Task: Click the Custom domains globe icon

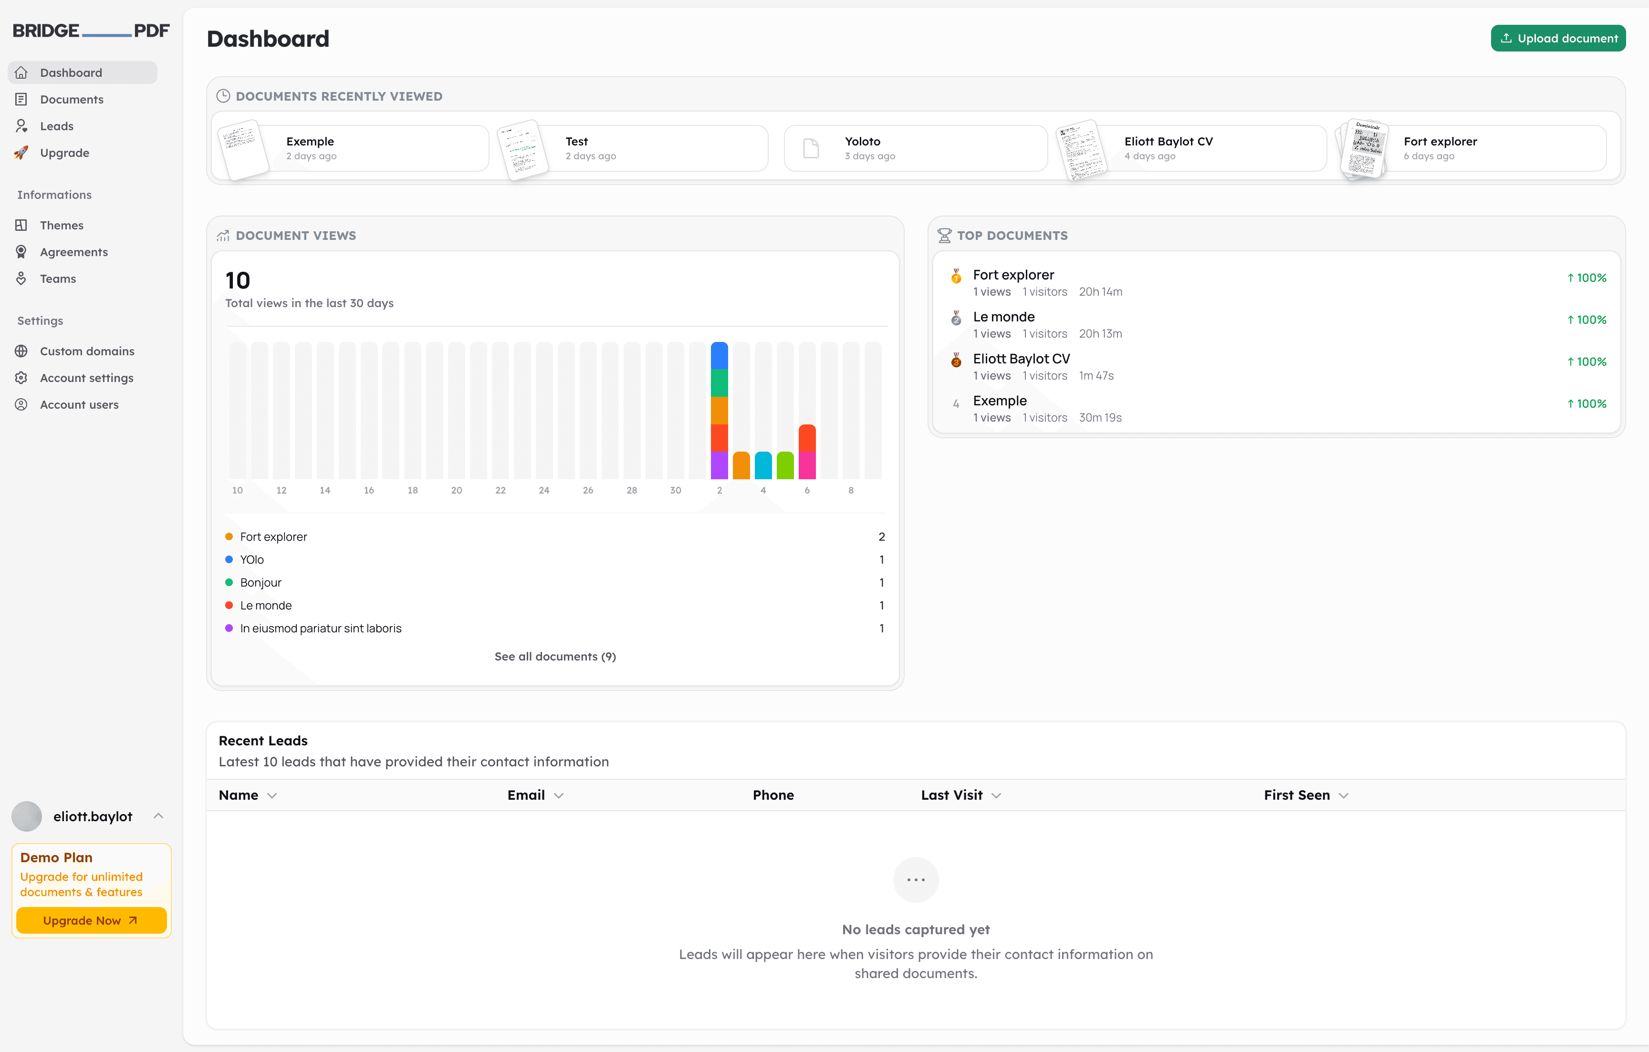Action: click(x=21, y=351)
